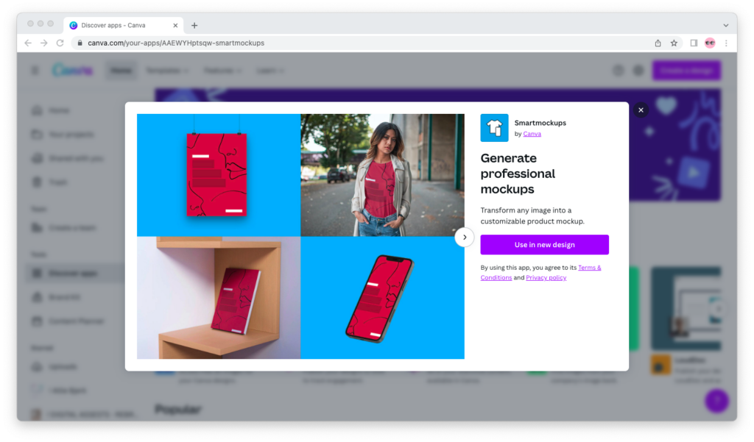Toggle the Canva hamburger sidebar menu
Screen dimensions: 754x442
[x=35, y=71]
